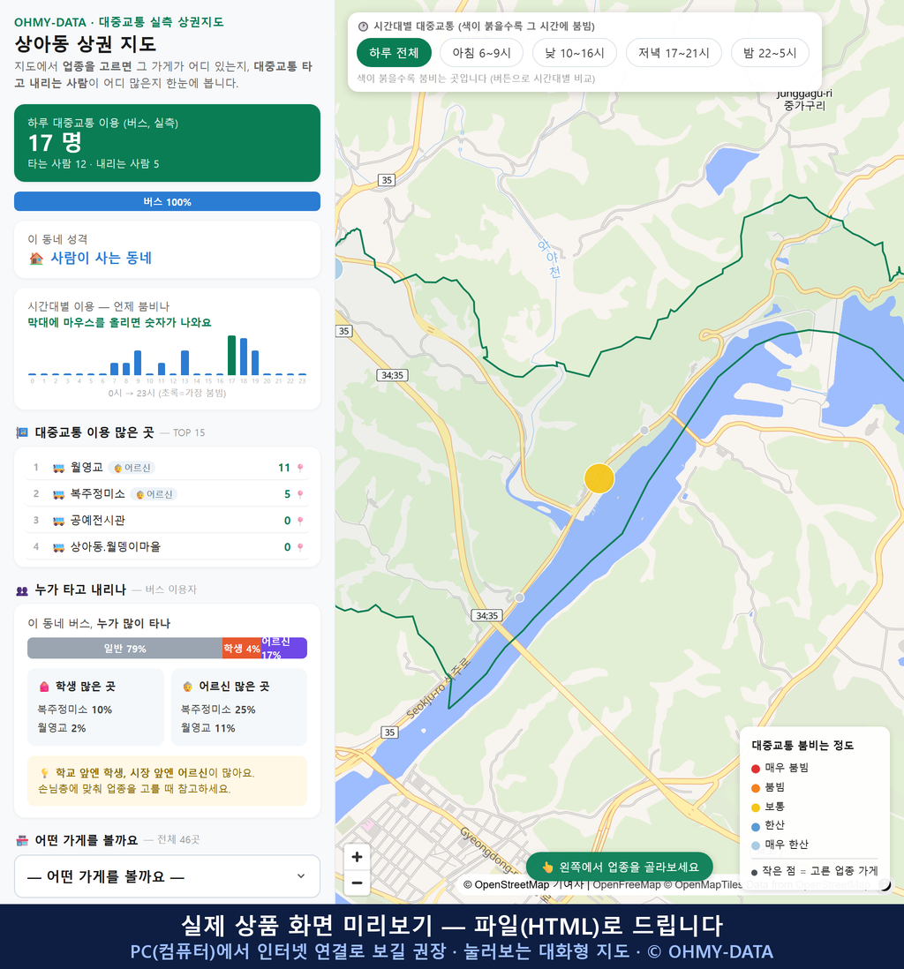The image size is (904, 969).
Task: Click the small gray stop dot north of bridge
Action: pos(644,430)
